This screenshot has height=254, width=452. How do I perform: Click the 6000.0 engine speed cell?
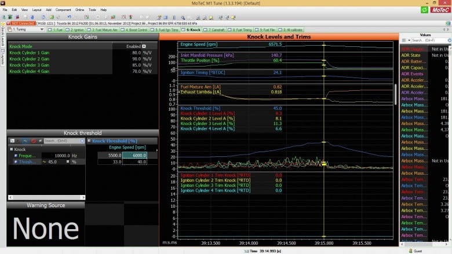(134, 155)
